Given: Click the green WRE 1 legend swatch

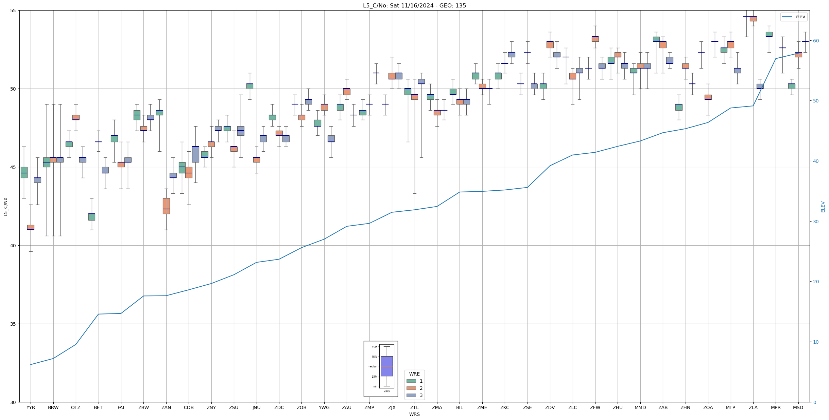Looking at the screenshot, I should pyautogui.click(x=411, y=381).
